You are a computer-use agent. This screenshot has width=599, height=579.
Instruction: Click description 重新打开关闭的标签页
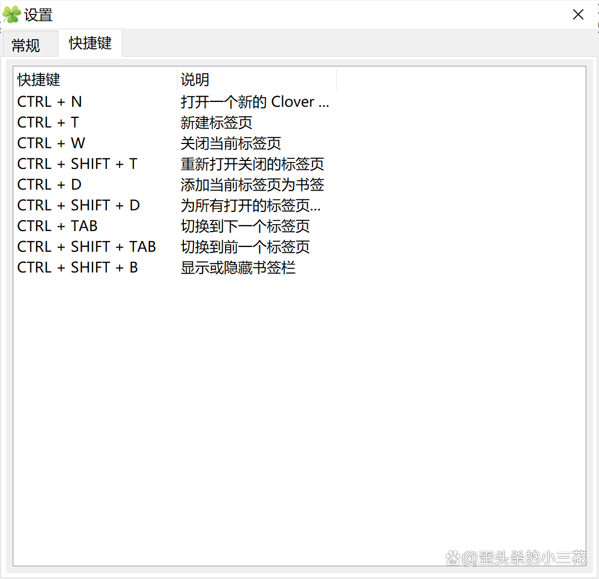pyautogui.click(x=252, y=164)
